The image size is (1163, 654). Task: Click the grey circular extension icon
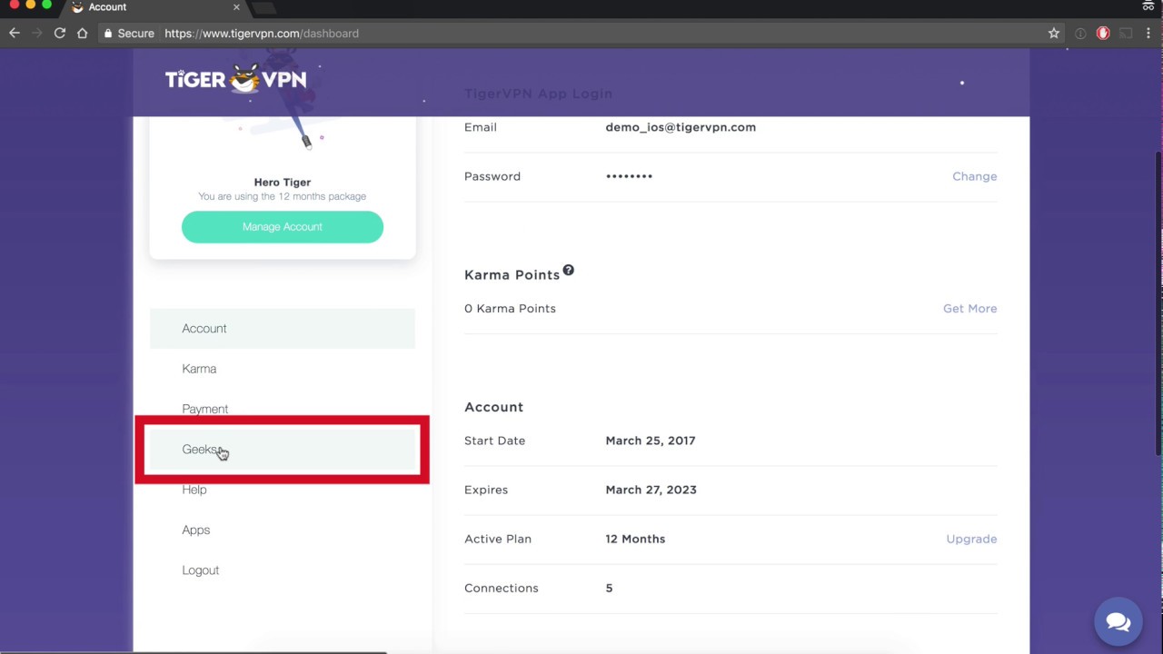1080,33
